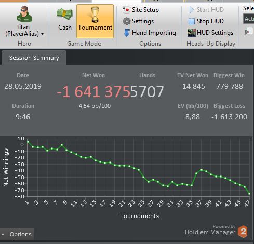Switch to the Session Summary tab
The height and width of the screenshot is (244, 254).
(34, 58)
